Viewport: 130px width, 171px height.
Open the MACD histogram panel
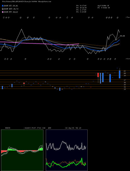click(22, 150)
